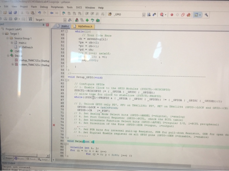Viewport: 229px width, 171px height.
Task: Open Manage Project Items icon
Action: point(77,20)
